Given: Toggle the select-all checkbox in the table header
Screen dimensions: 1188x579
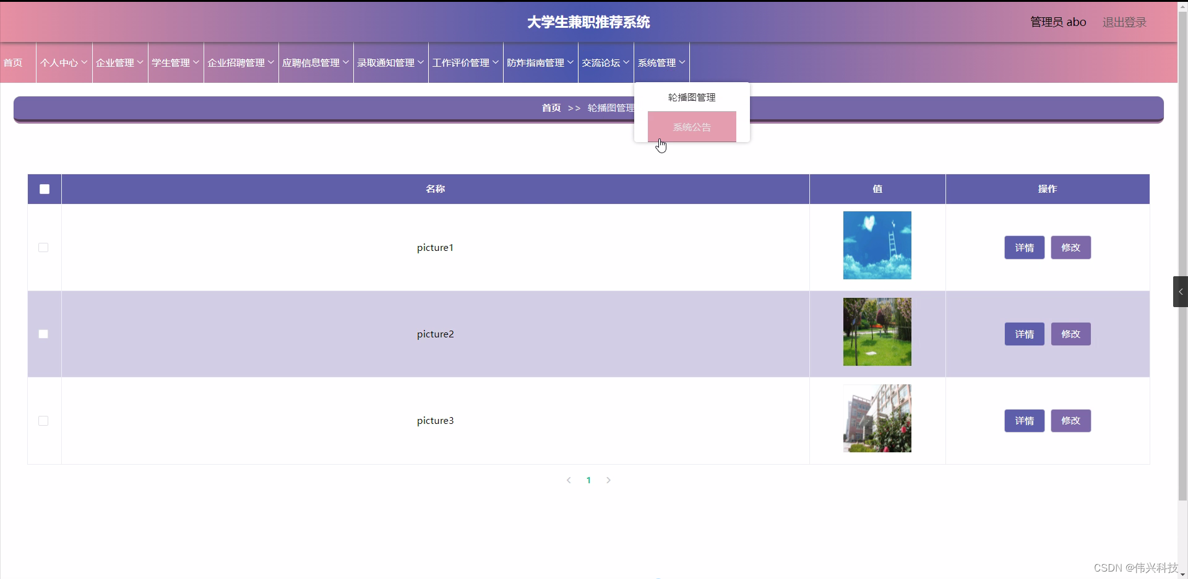Looking at the screenshot, I should (44, 188).
